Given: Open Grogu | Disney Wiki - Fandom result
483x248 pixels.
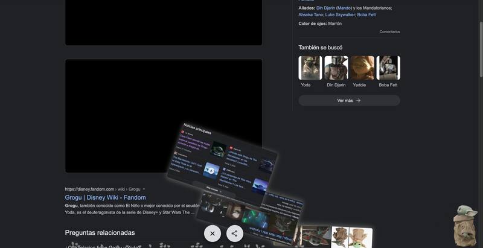Looking at the screenshot, I should tap(105, 197).
